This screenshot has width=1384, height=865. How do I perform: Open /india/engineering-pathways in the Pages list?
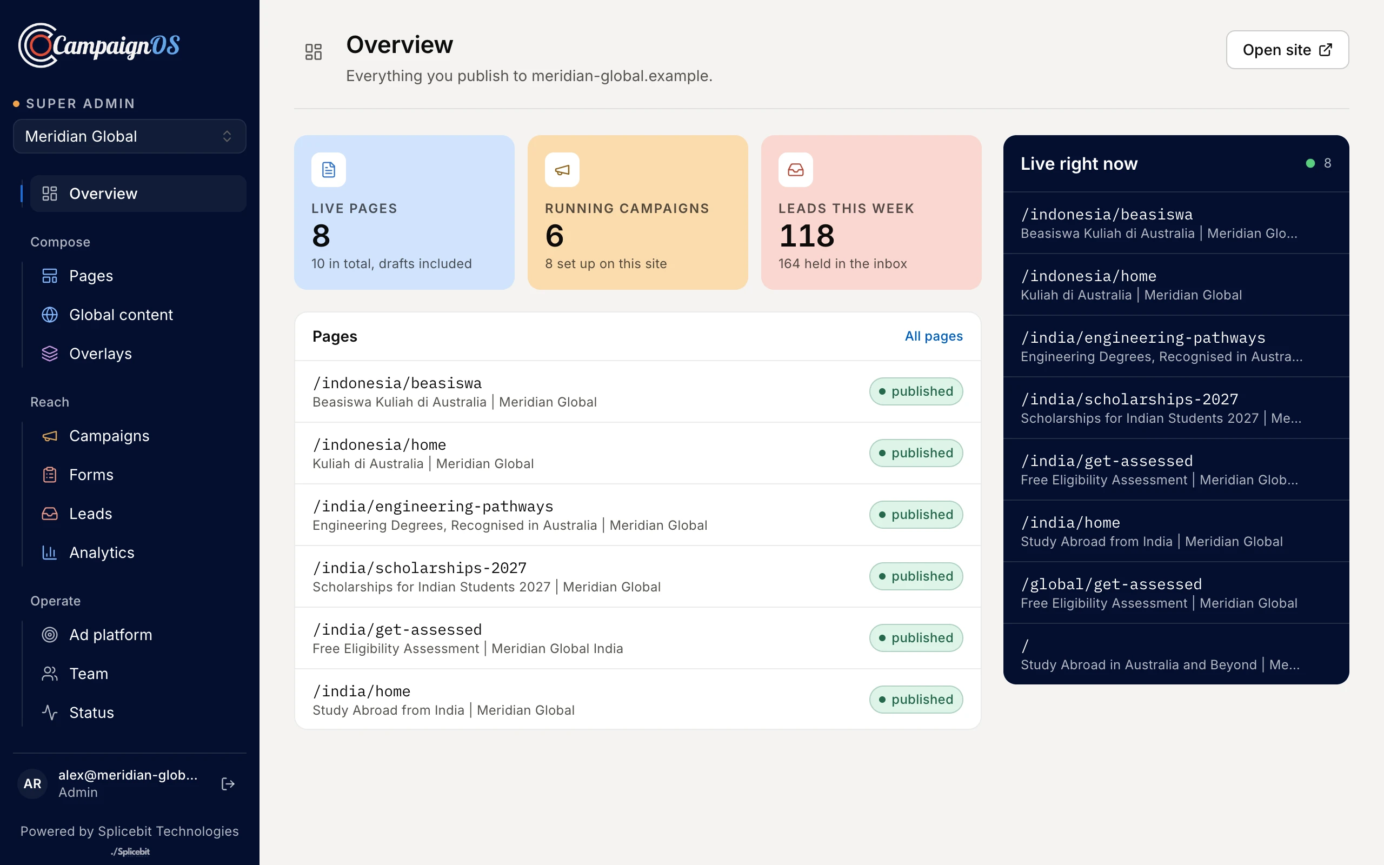coord(638,515)
